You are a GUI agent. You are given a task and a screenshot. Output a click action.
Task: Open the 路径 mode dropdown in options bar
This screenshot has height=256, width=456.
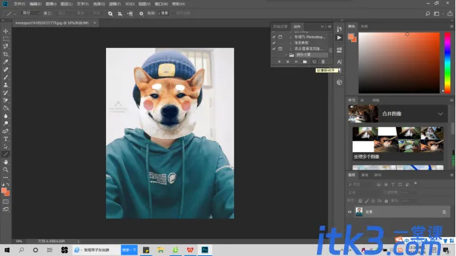31,13
